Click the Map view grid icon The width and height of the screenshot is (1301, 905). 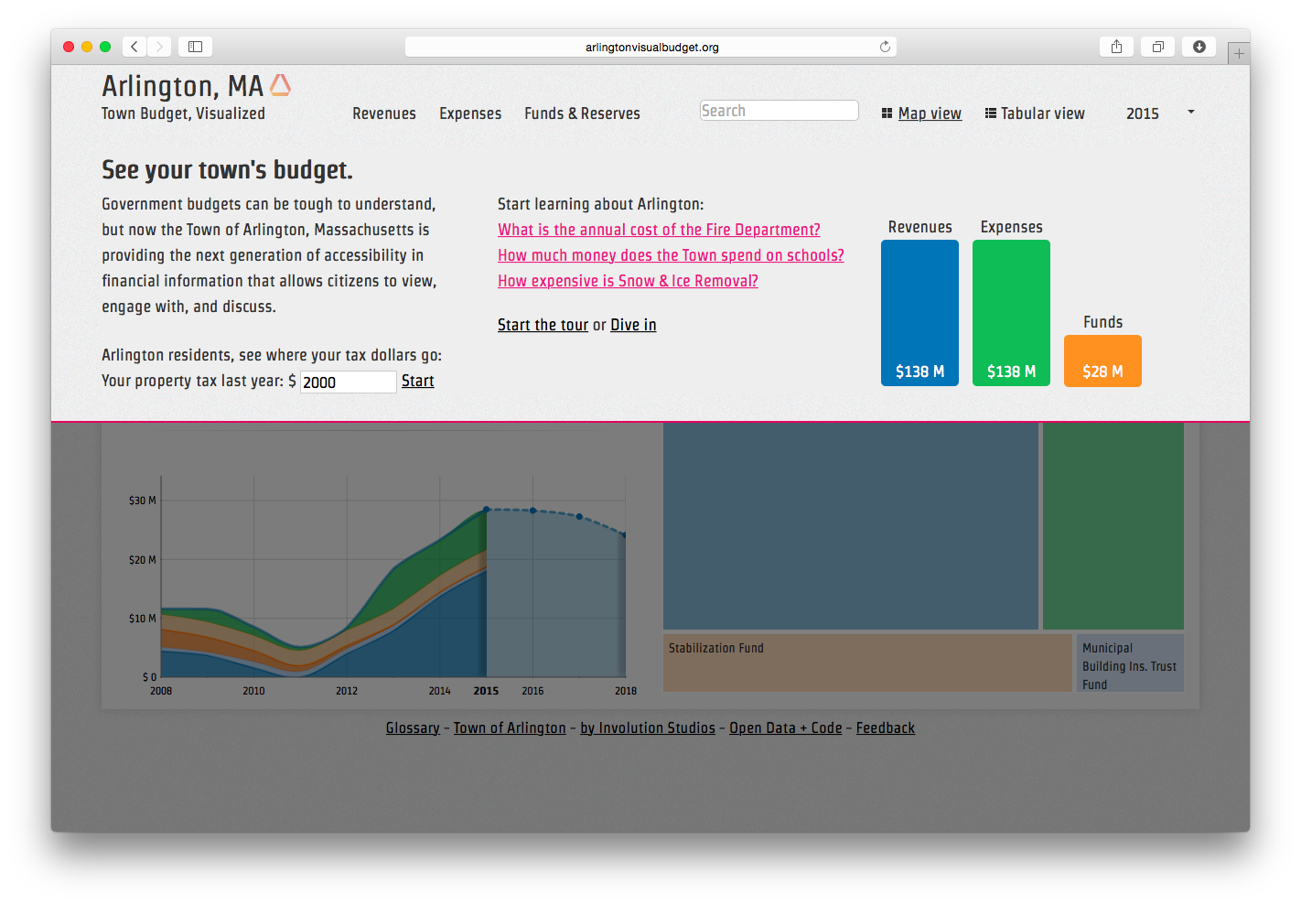click(x=887, y=113)
